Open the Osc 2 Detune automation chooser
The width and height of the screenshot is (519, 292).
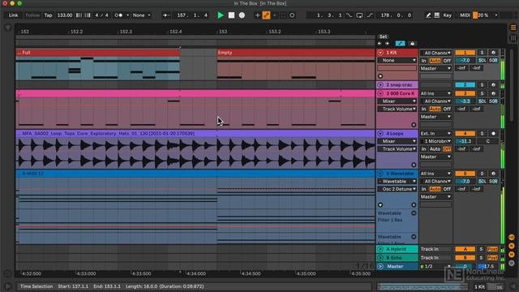pyautogui.click(x=397, y=189)
